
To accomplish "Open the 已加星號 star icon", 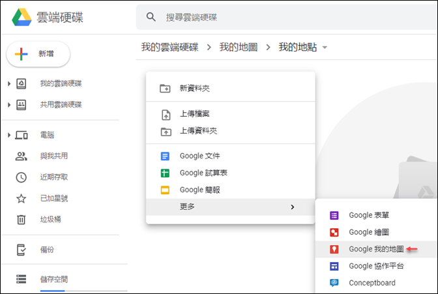I will click(x=22, y=198).
